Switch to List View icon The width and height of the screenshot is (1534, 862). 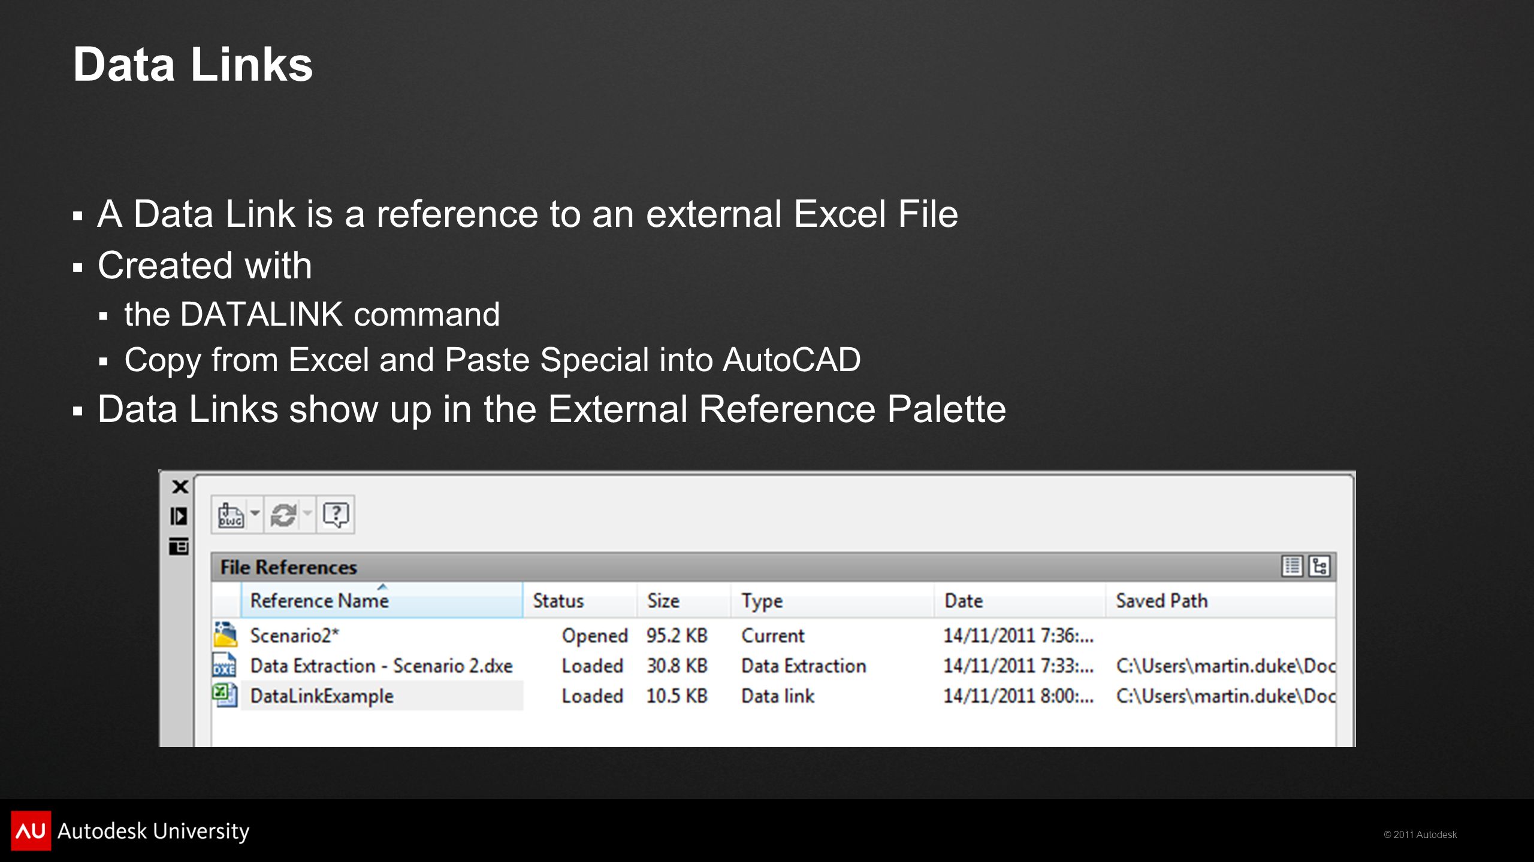pos(1292,566)
